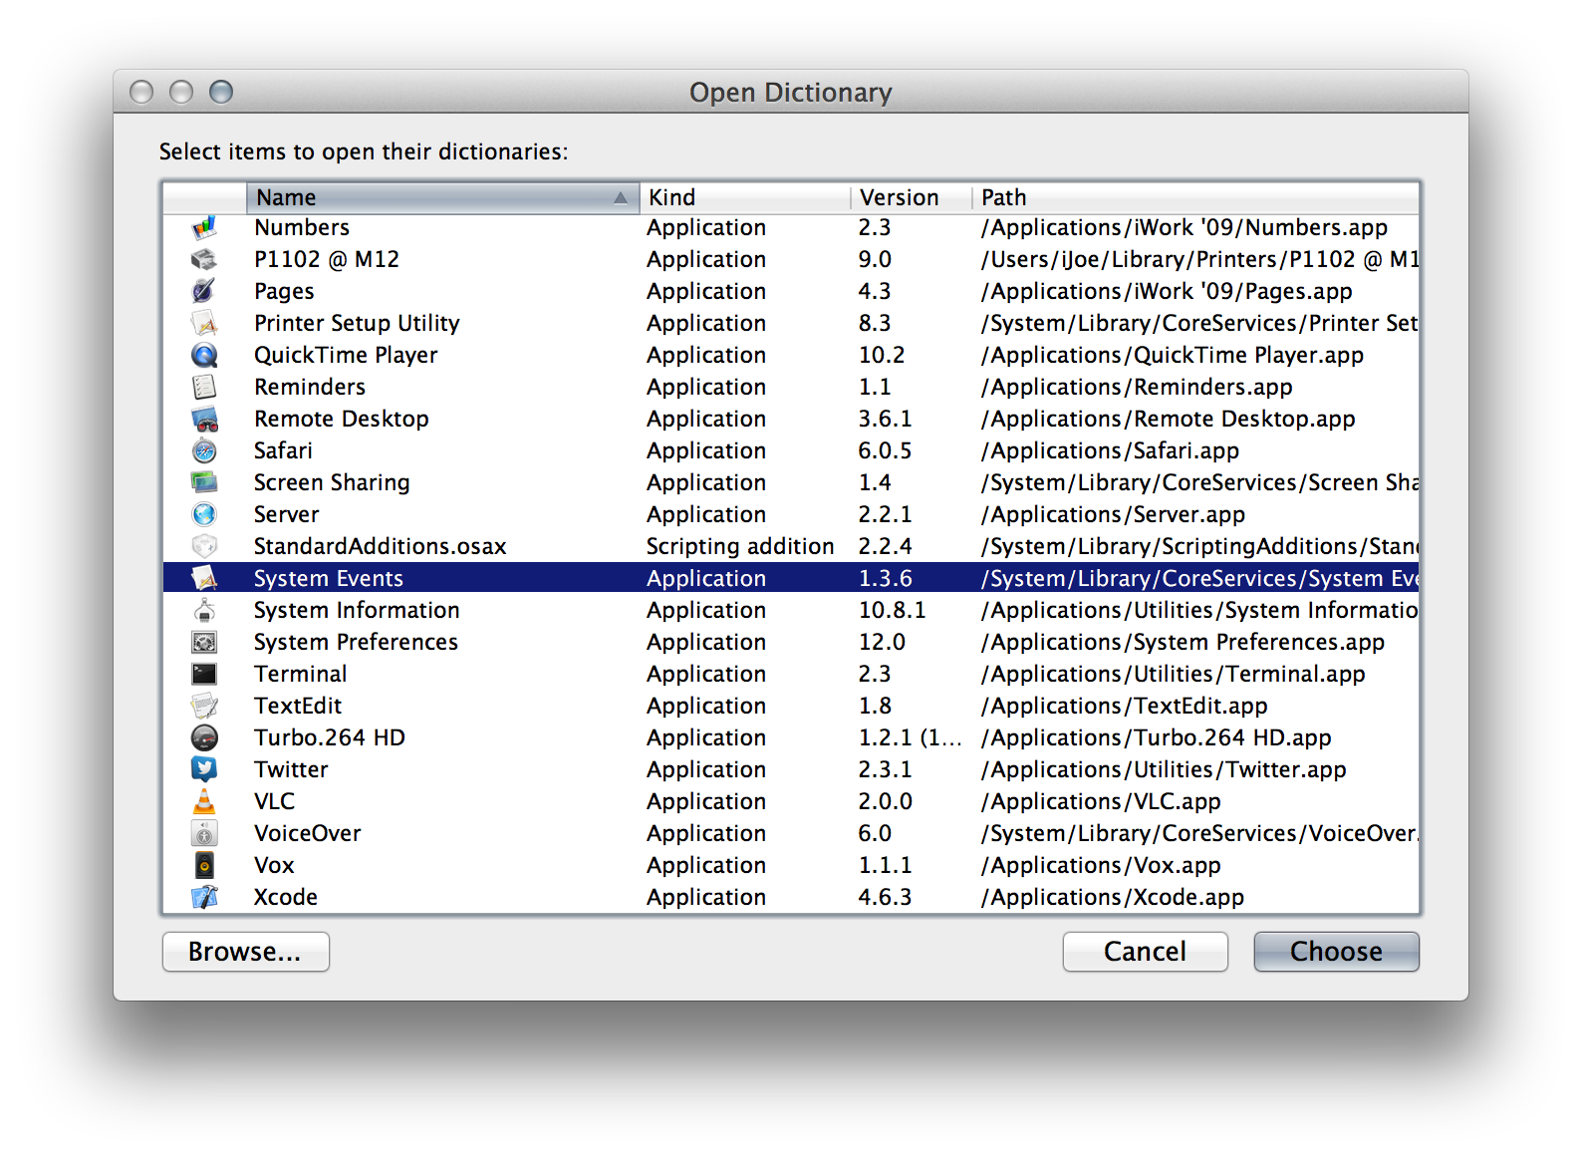Click the Server globe icon
Image resolution: width=1582 pixels, height=1158 pixels.
tap(204, 514)
